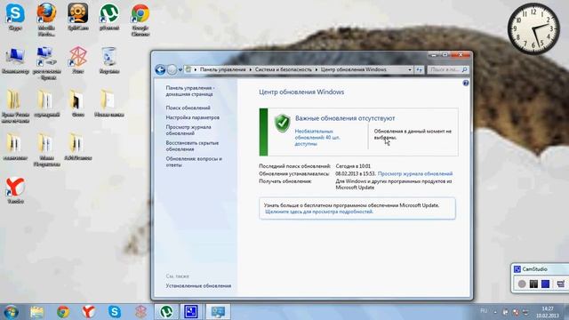Click the Forward arrow in Windows Update window
The width and height of the screenshot is (569, 320).
(172, 69)
